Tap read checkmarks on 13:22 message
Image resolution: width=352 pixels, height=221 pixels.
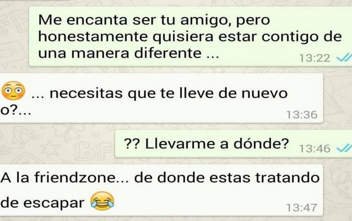tap(345, 58)
